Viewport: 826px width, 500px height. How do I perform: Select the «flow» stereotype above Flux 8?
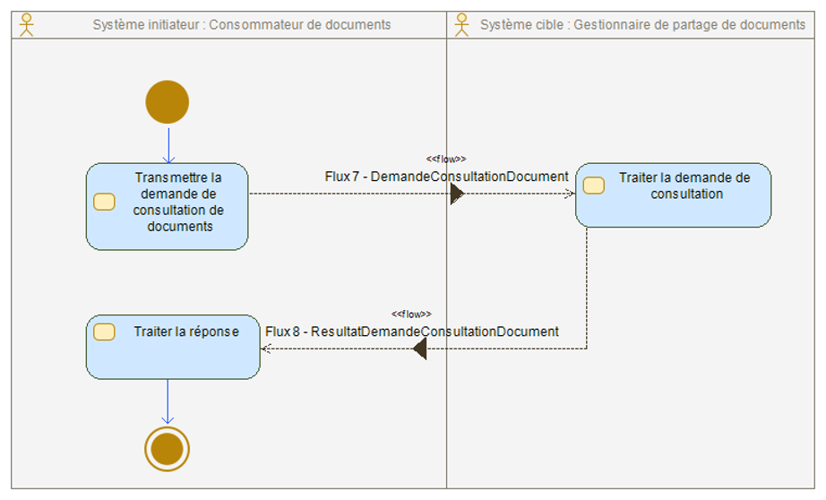pos(411,314)
